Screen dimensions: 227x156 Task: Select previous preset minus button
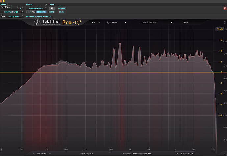tap(27, 12)
